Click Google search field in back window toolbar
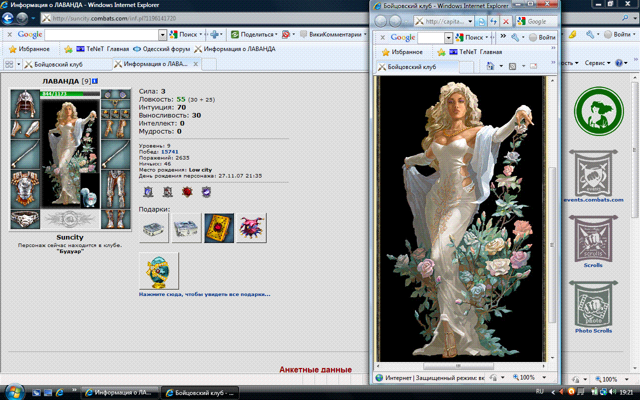Image resolution: width=640 pixels, height=400 pixels. (x=101, y=34)
